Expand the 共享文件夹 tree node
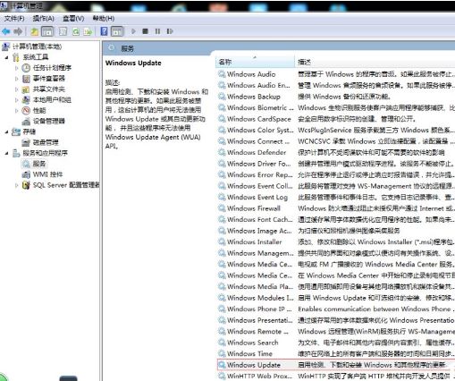 17,89
